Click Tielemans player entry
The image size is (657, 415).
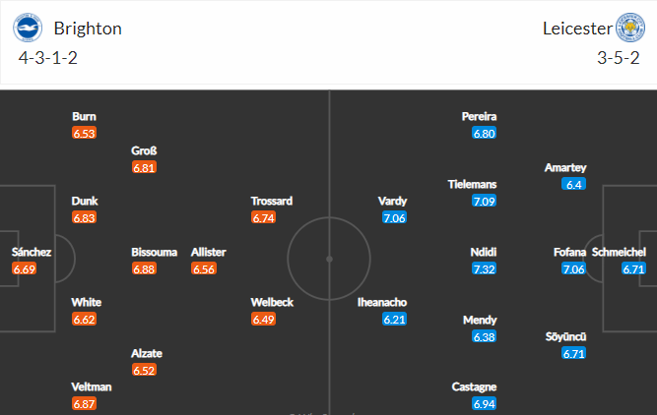click(472, 193)
